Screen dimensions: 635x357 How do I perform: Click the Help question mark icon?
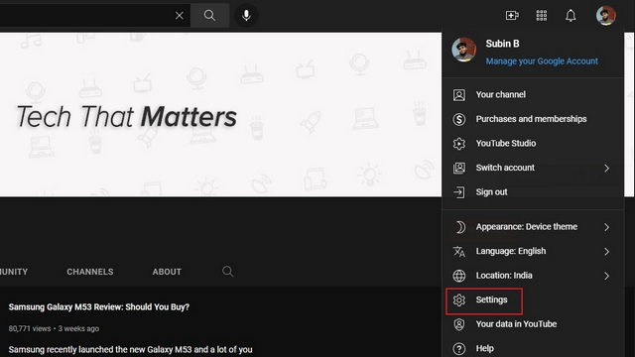pyautogui.click(x=458, y=348)
